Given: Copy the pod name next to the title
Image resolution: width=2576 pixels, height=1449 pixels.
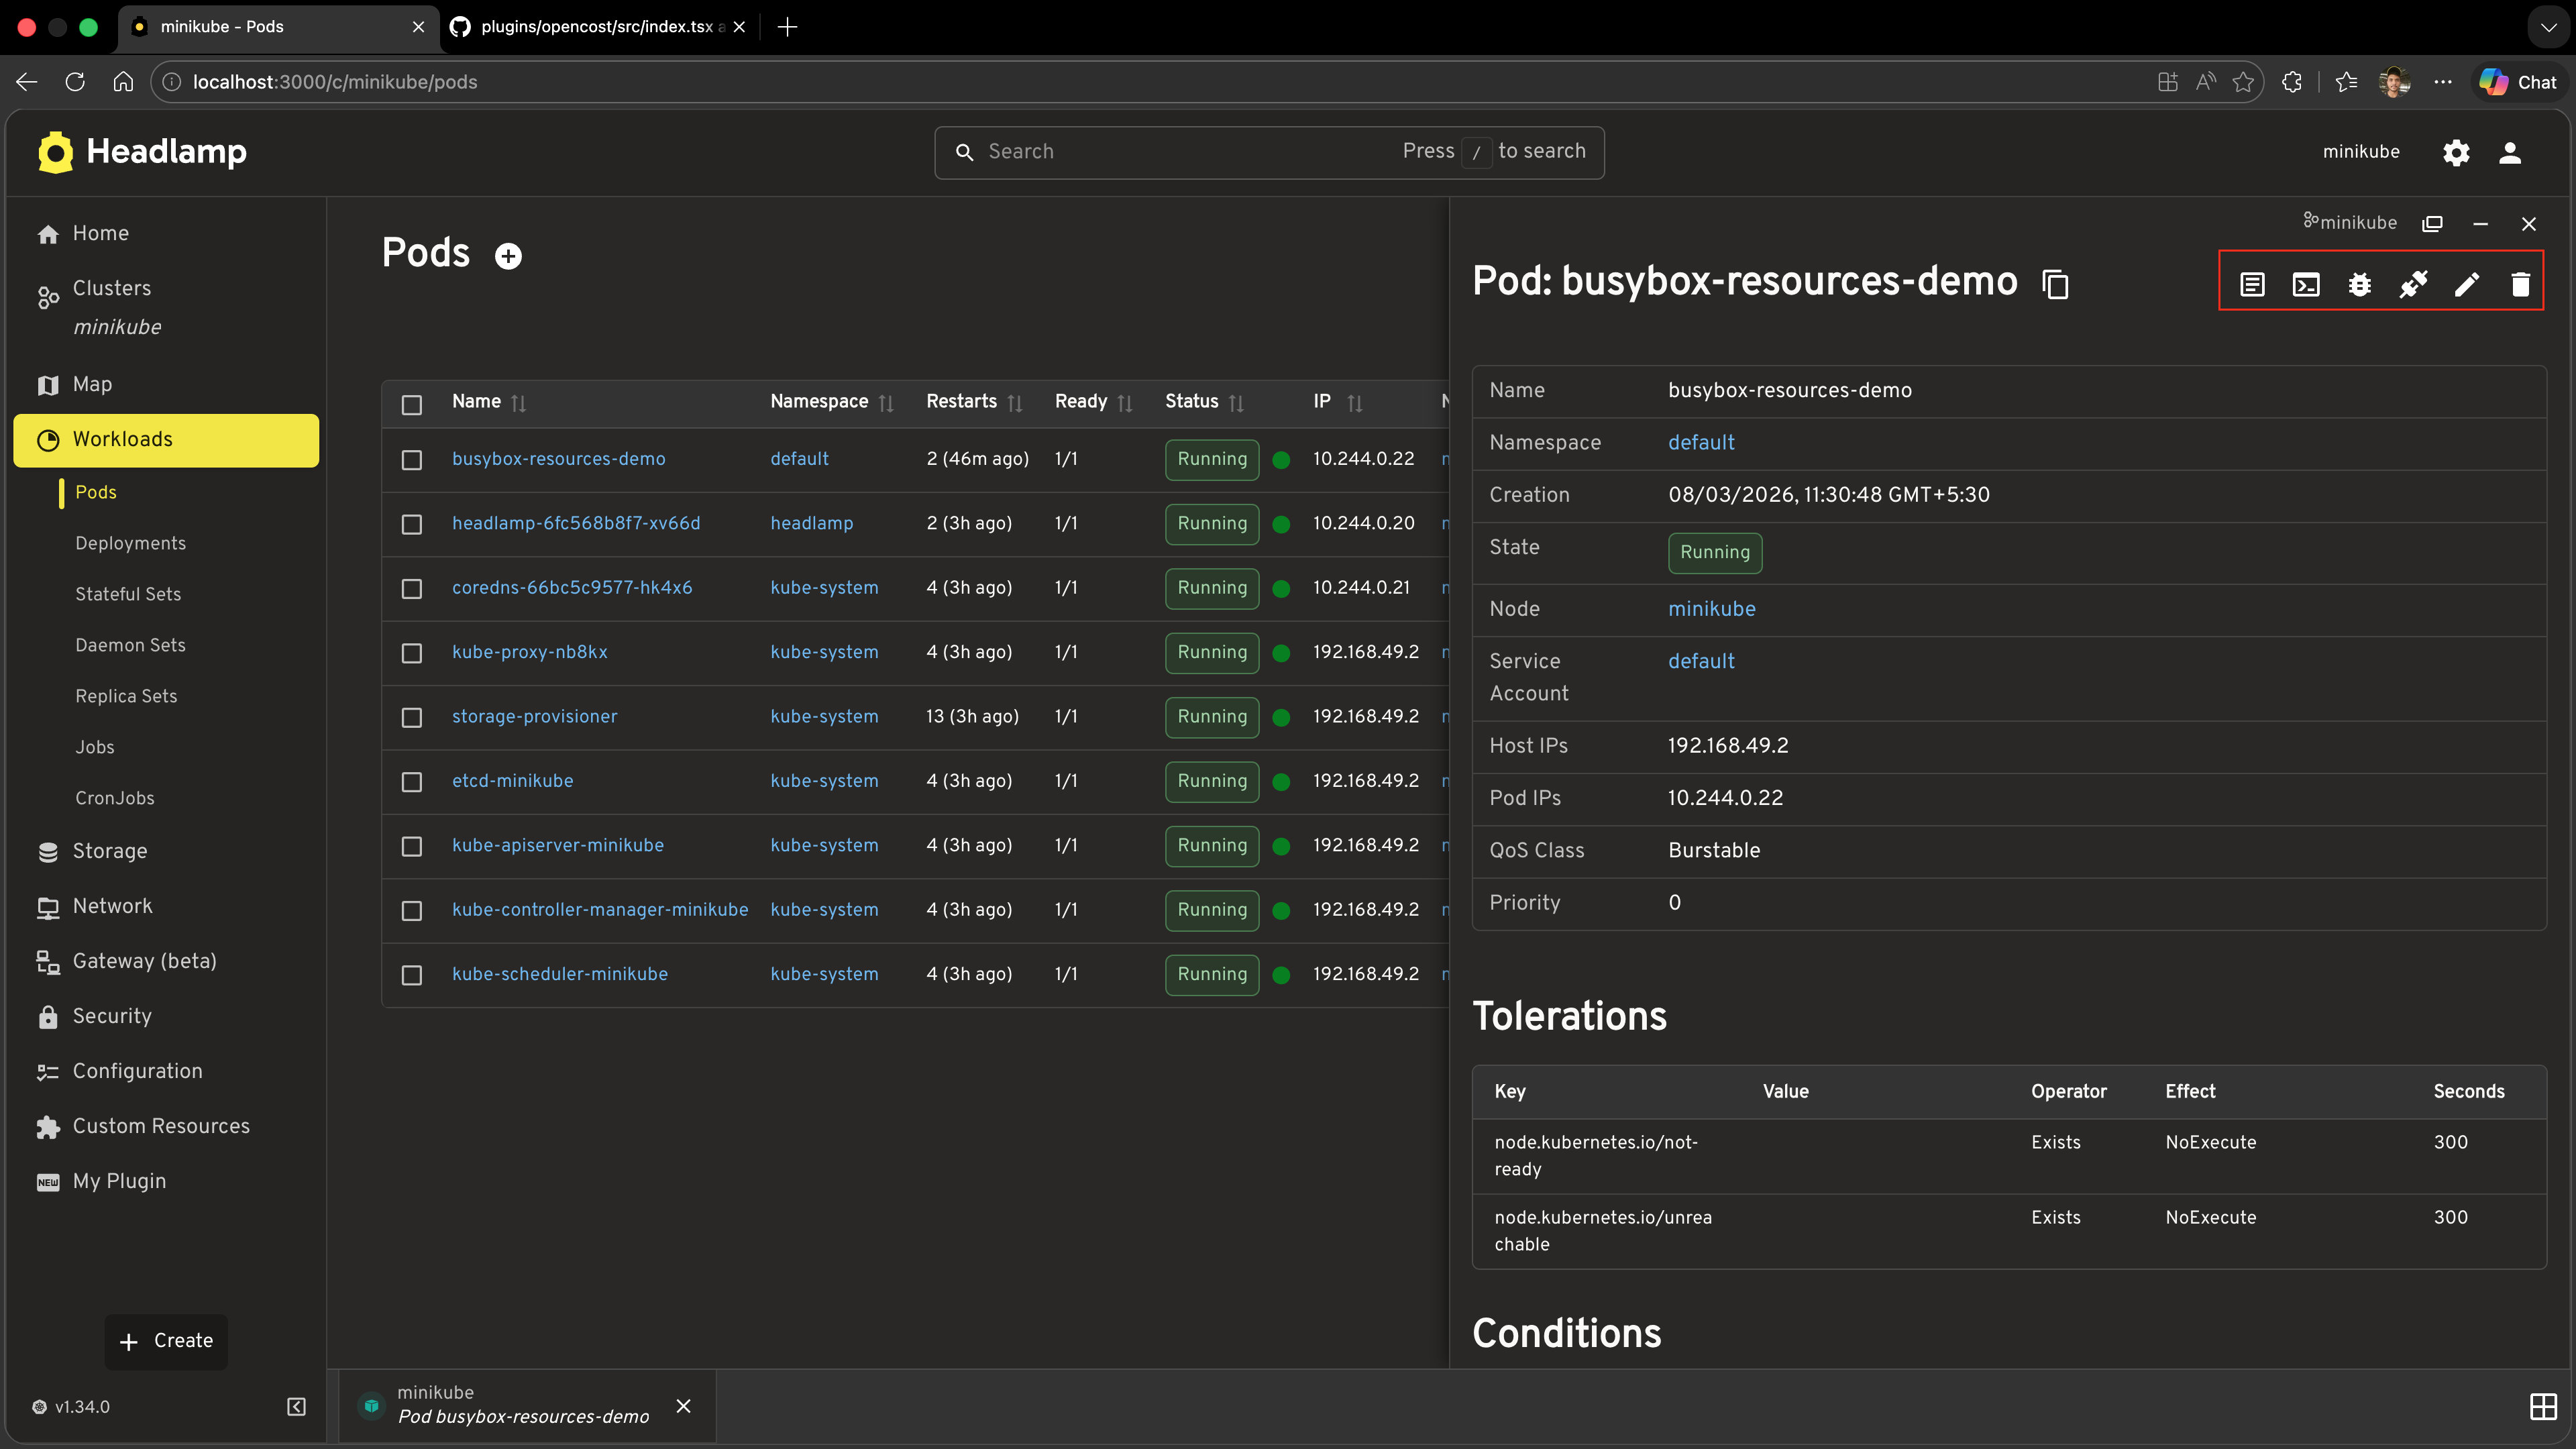Looking at the screenshot, I should 2055,283.
